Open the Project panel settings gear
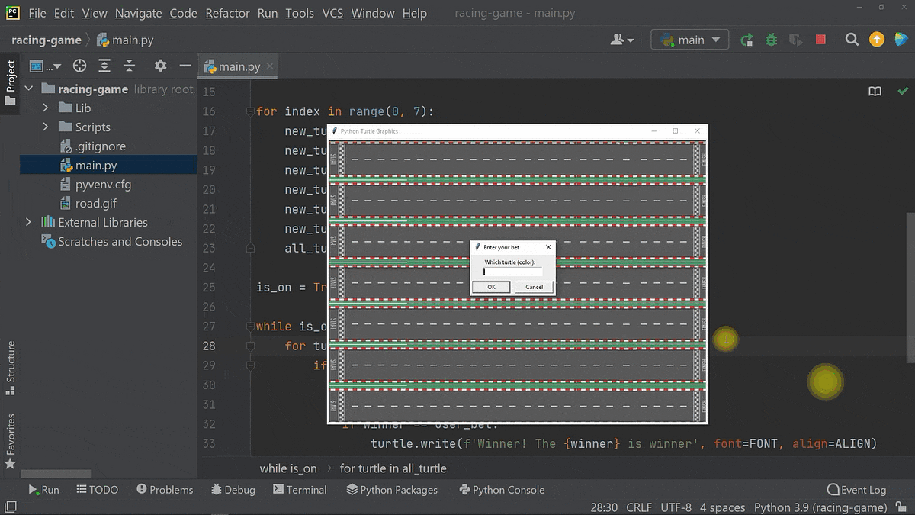 coord(160,66)
